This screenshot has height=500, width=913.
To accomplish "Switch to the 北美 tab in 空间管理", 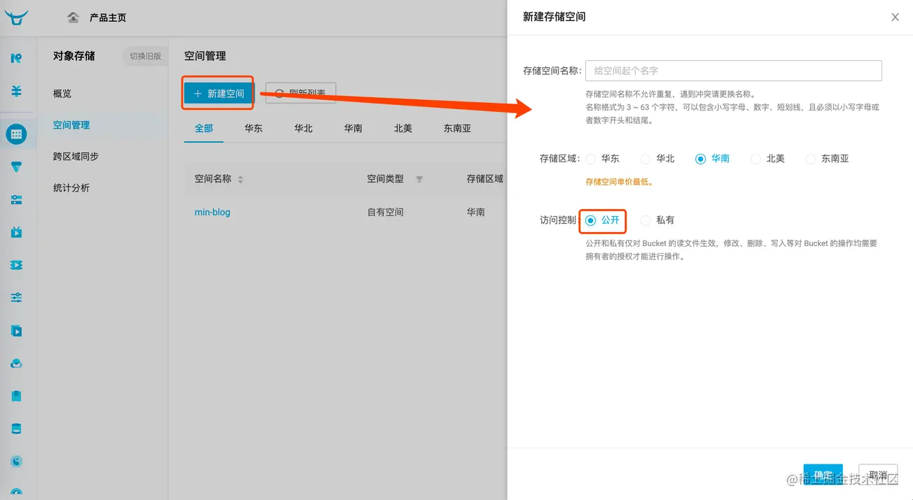I will 403,129.
